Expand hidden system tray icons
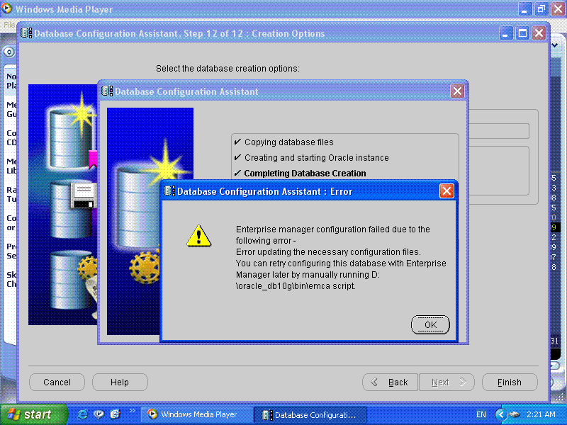567x425 pixels. 502,414
